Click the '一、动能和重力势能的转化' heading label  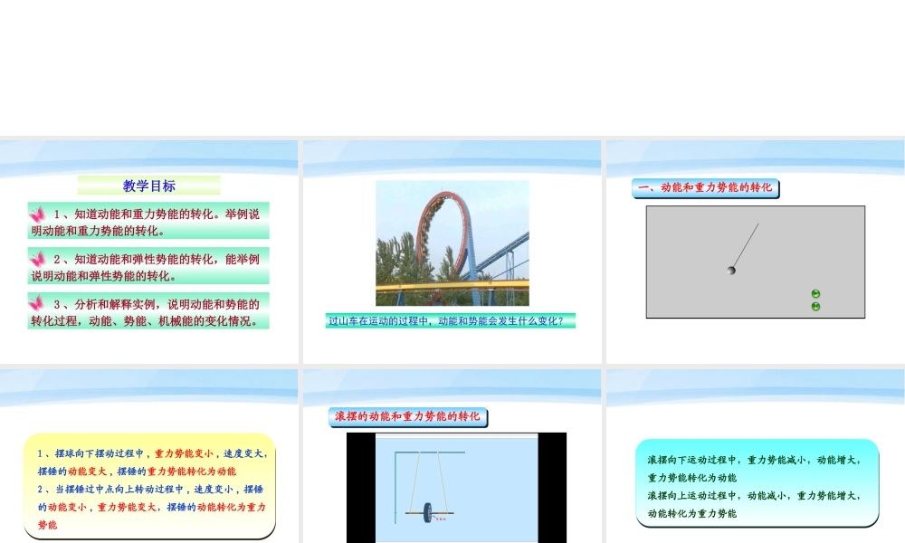[x=705, y=187]
